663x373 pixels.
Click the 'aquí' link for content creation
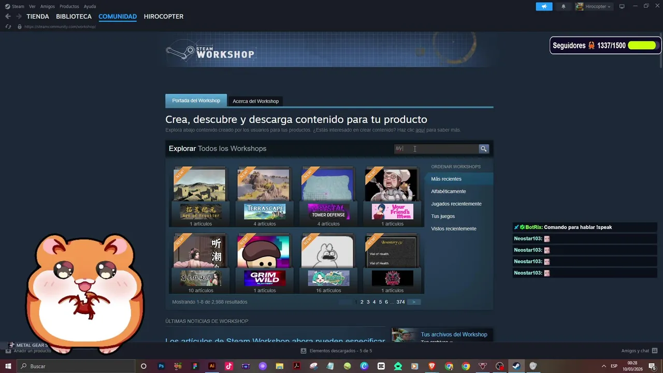420,130
